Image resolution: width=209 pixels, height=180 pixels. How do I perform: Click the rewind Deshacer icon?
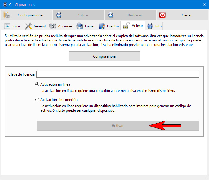(111, 15)
